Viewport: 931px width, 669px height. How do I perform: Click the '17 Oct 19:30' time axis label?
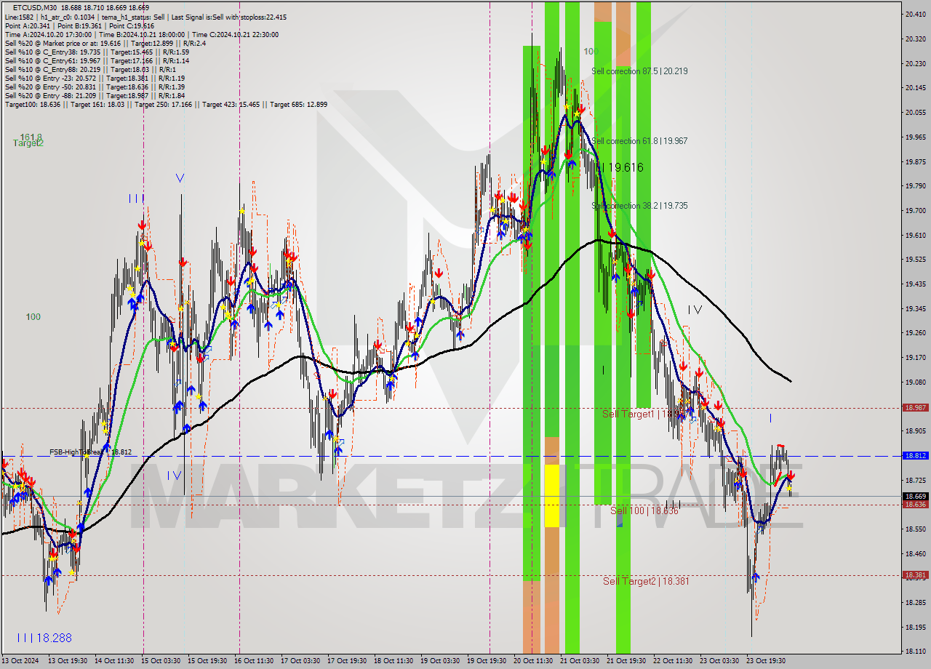[x=347, y=661]
